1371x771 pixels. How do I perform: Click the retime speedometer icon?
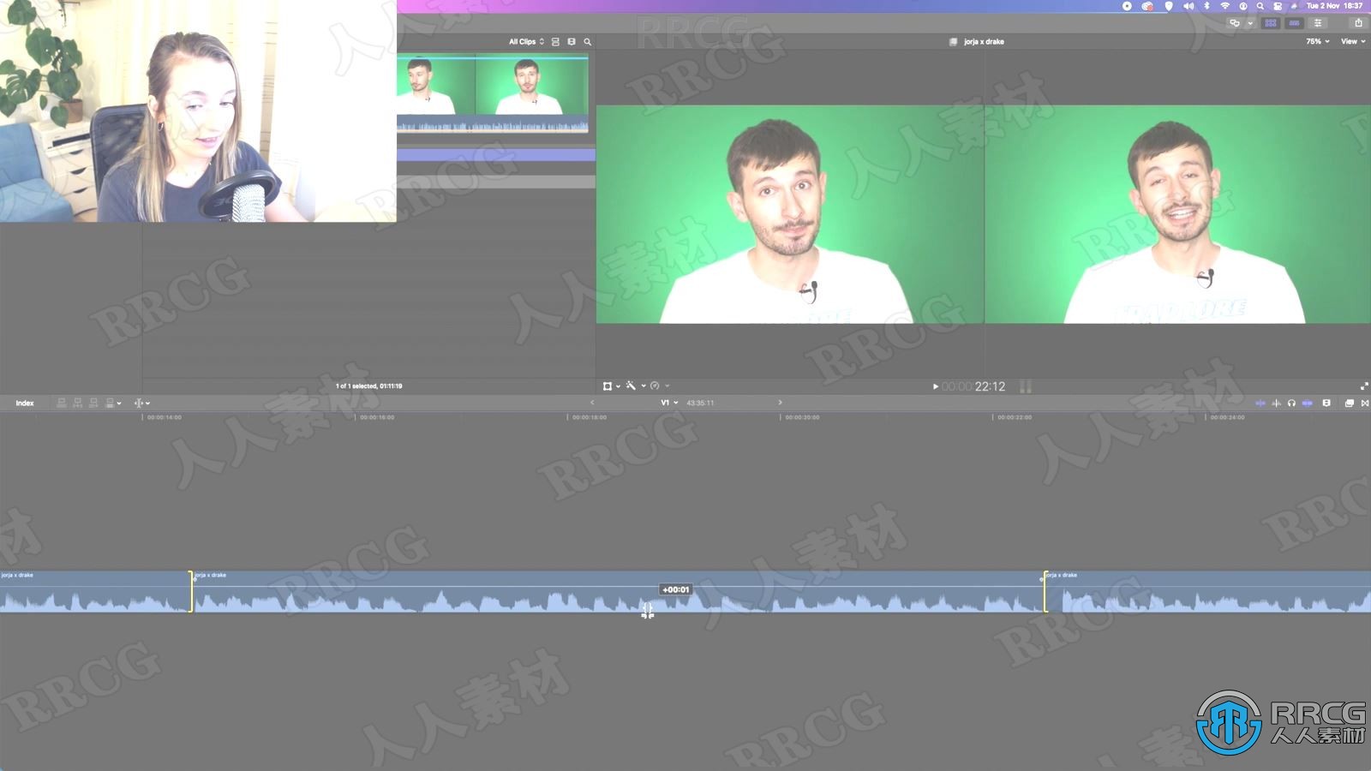pos(655,385)
